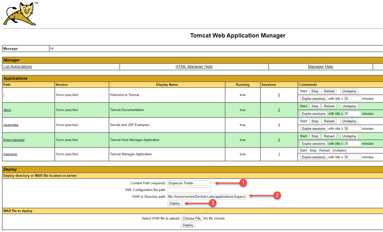Click the Tomcat cat logo
383x232 pixels.
(x=19, y=14)
